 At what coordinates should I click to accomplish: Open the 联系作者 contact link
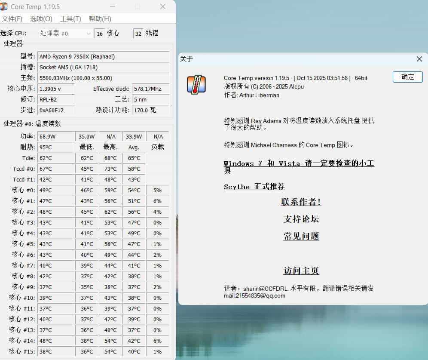(x=301, y=202)
